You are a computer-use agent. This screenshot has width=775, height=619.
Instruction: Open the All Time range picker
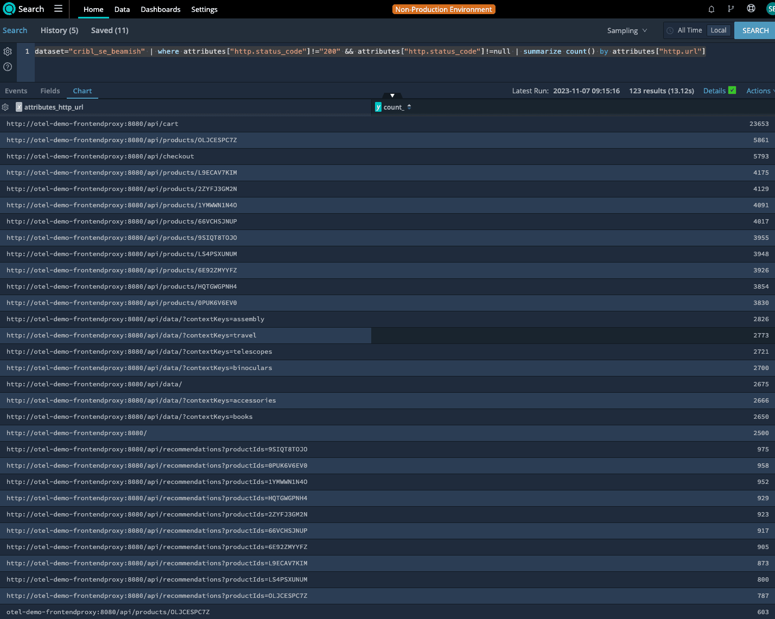pyautogui.click(x=684, y=30)
